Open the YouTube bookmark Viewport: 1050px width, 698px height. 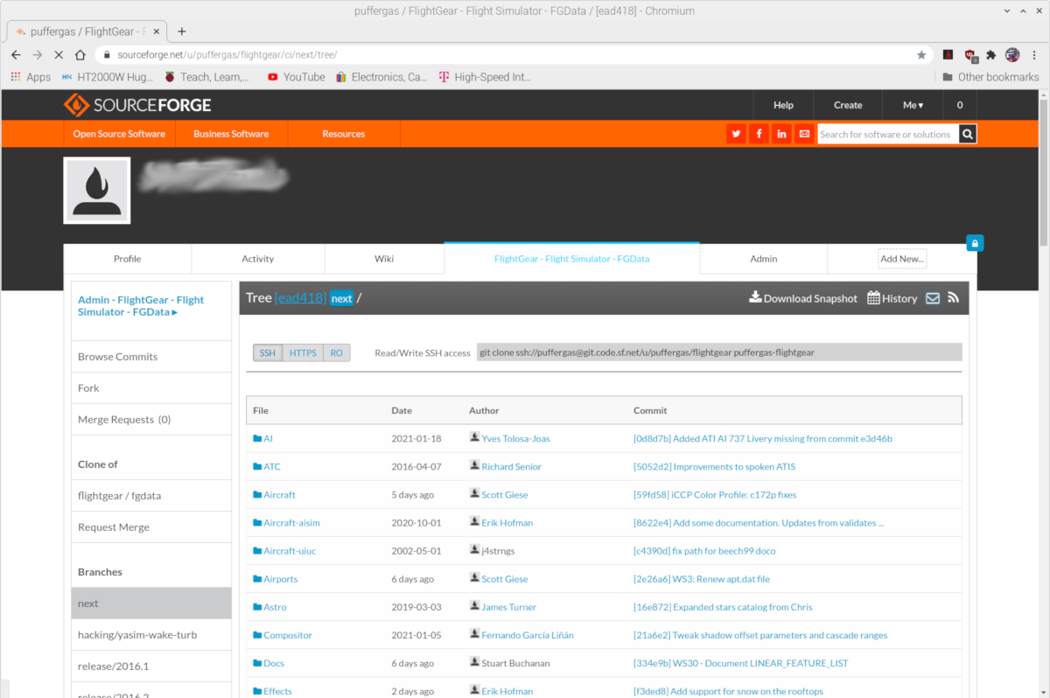(x=296, y=77)
